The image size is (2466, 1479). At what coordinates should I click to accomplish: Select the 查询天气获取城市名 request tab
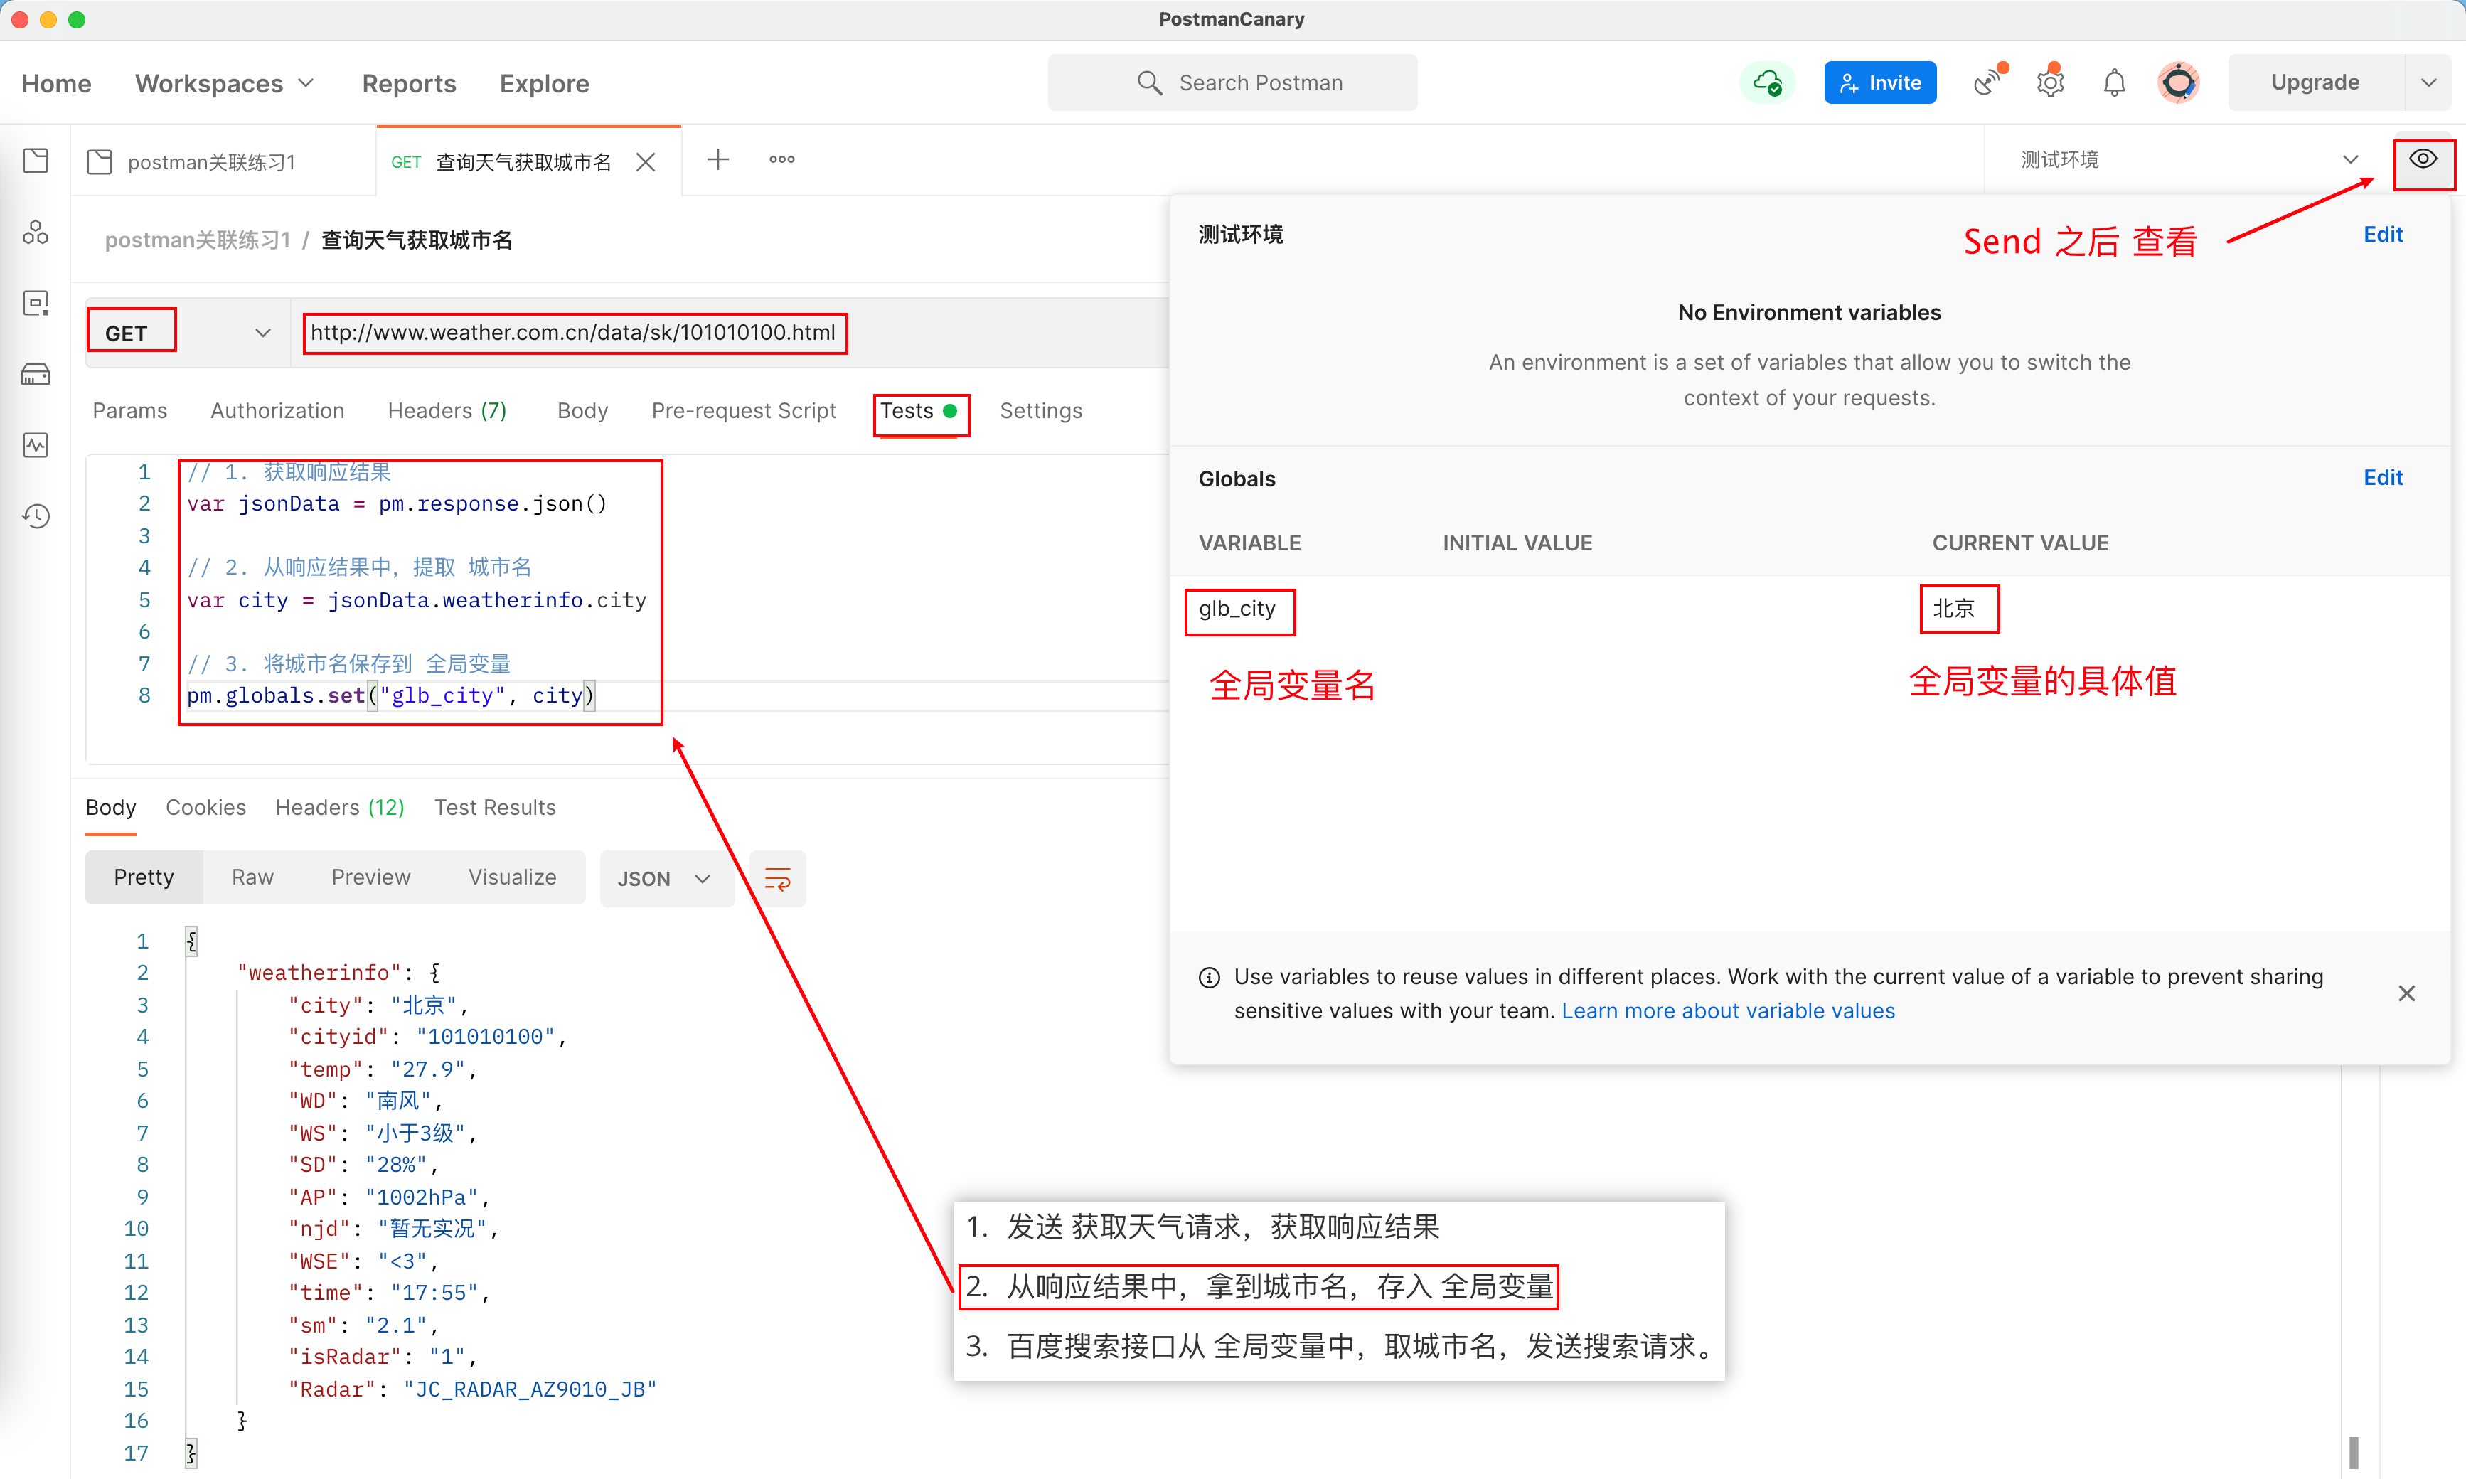point(524,161)
